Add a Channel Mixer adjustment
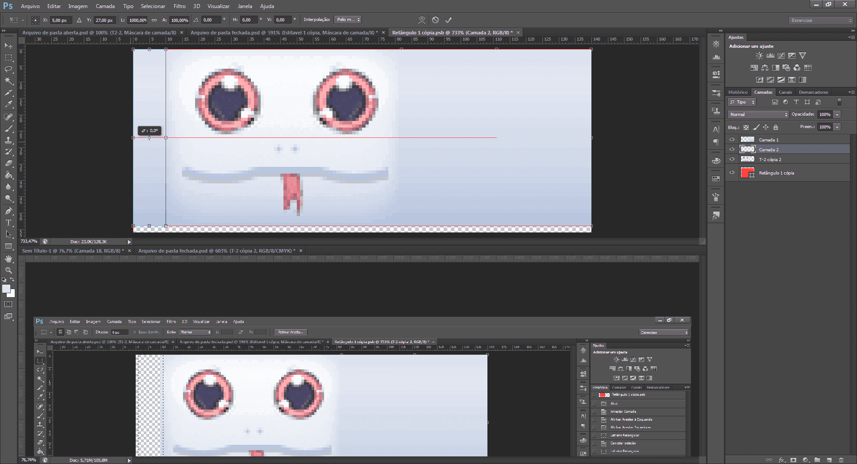This screenshot has width=857, height=464. (x=797, y=68)
